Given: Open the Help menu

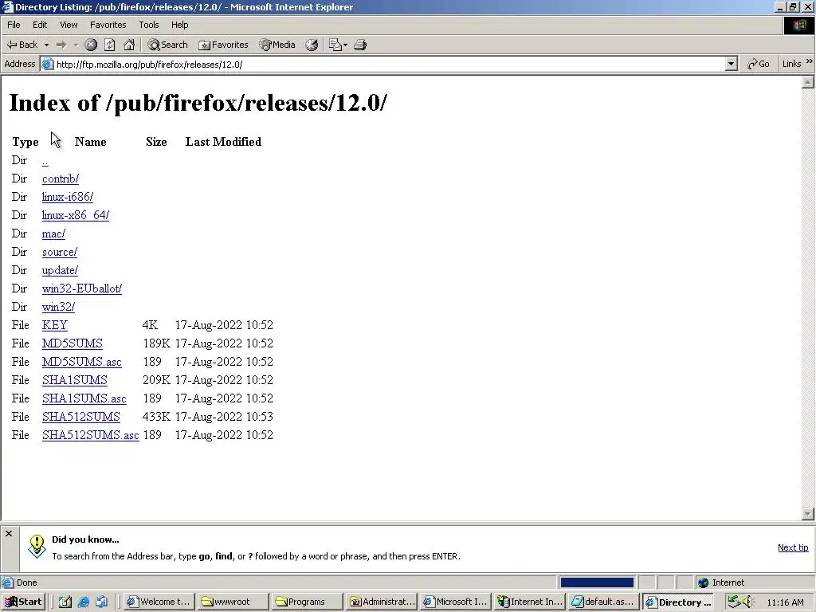Looking at the screenshot, I should 179,25.
